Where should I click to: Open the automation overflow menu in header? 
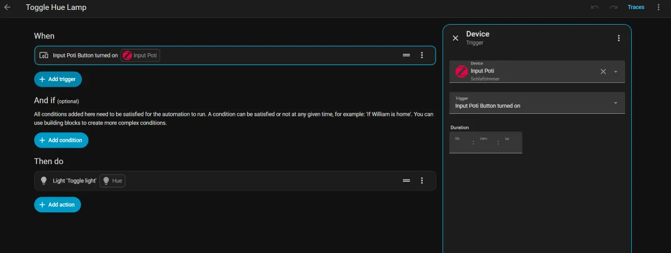point(659,7)
